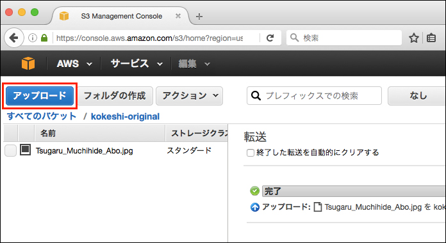The image size is (446, 243).
Task: Open the AWS dropdown menu
Action: click(x=74, y=63)
